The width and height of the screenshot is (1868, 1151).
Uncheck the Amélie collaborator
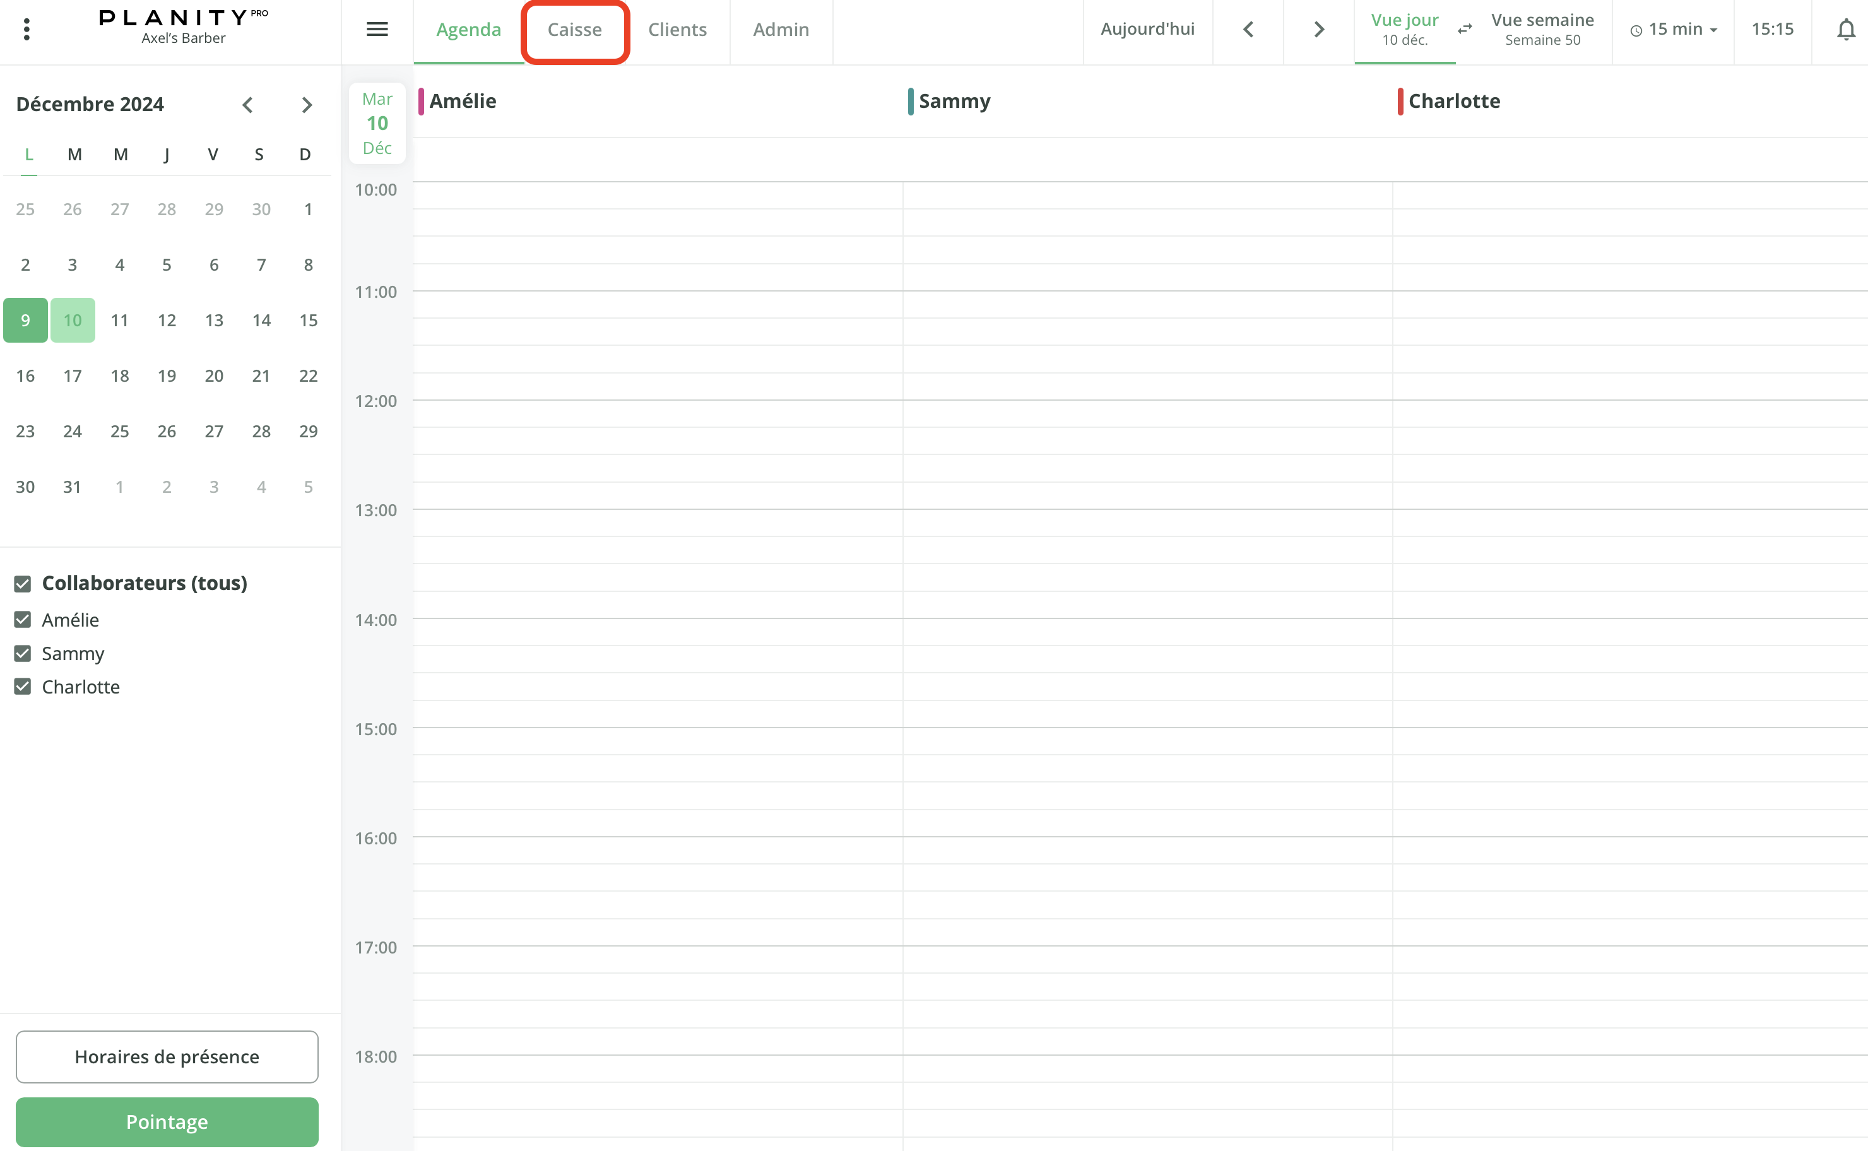[22, 620]
